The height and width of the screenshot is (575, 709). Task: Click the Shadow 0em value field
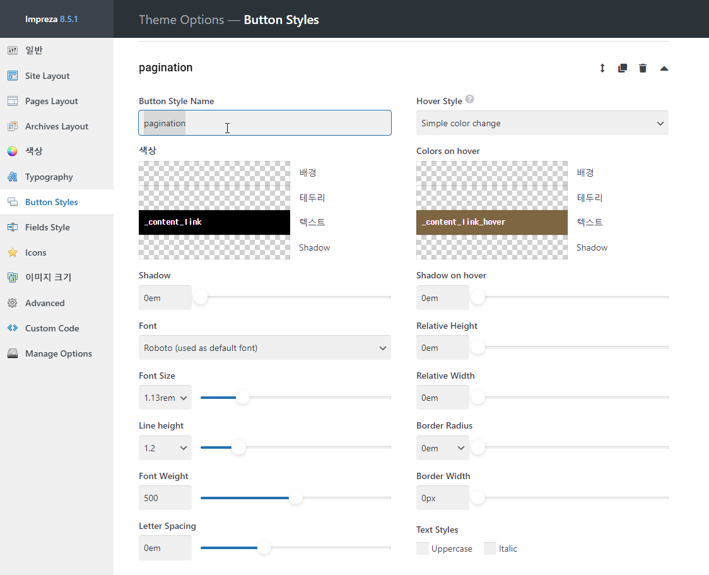pos(165,298)
